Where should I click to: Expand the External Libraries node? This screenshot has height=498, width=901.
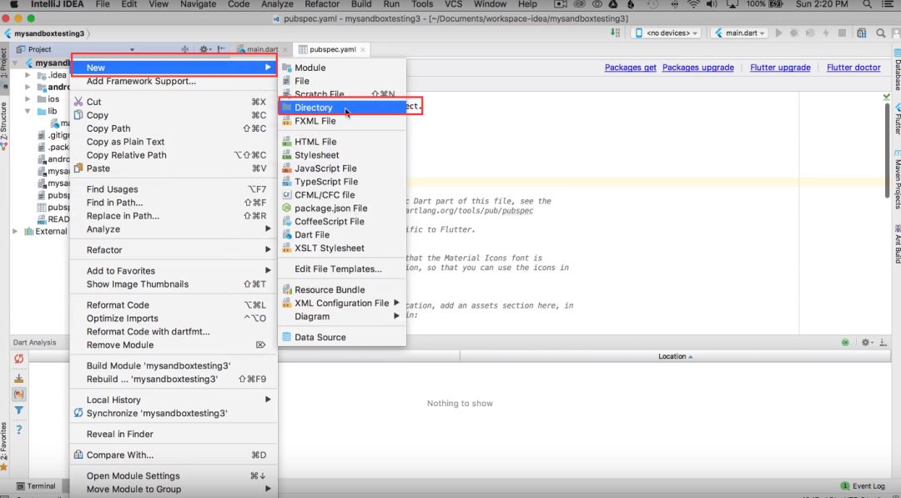[16, 231]
